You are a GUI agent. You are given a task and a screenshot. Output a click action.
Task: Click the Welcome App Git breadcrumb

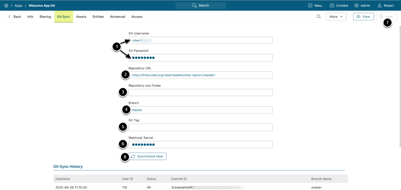(x=42, y=5)
